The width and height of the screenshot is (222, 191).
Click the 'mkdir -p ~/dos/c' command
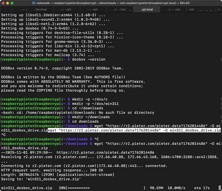pyautogui.click(x=90, y=99)
